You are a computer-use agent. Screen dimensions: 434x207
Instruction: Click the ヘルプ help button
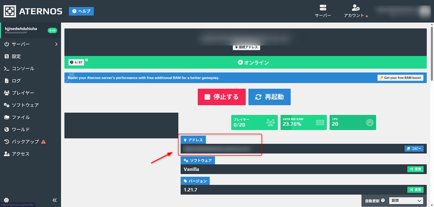pyautogui.click(x=81, y=11)
